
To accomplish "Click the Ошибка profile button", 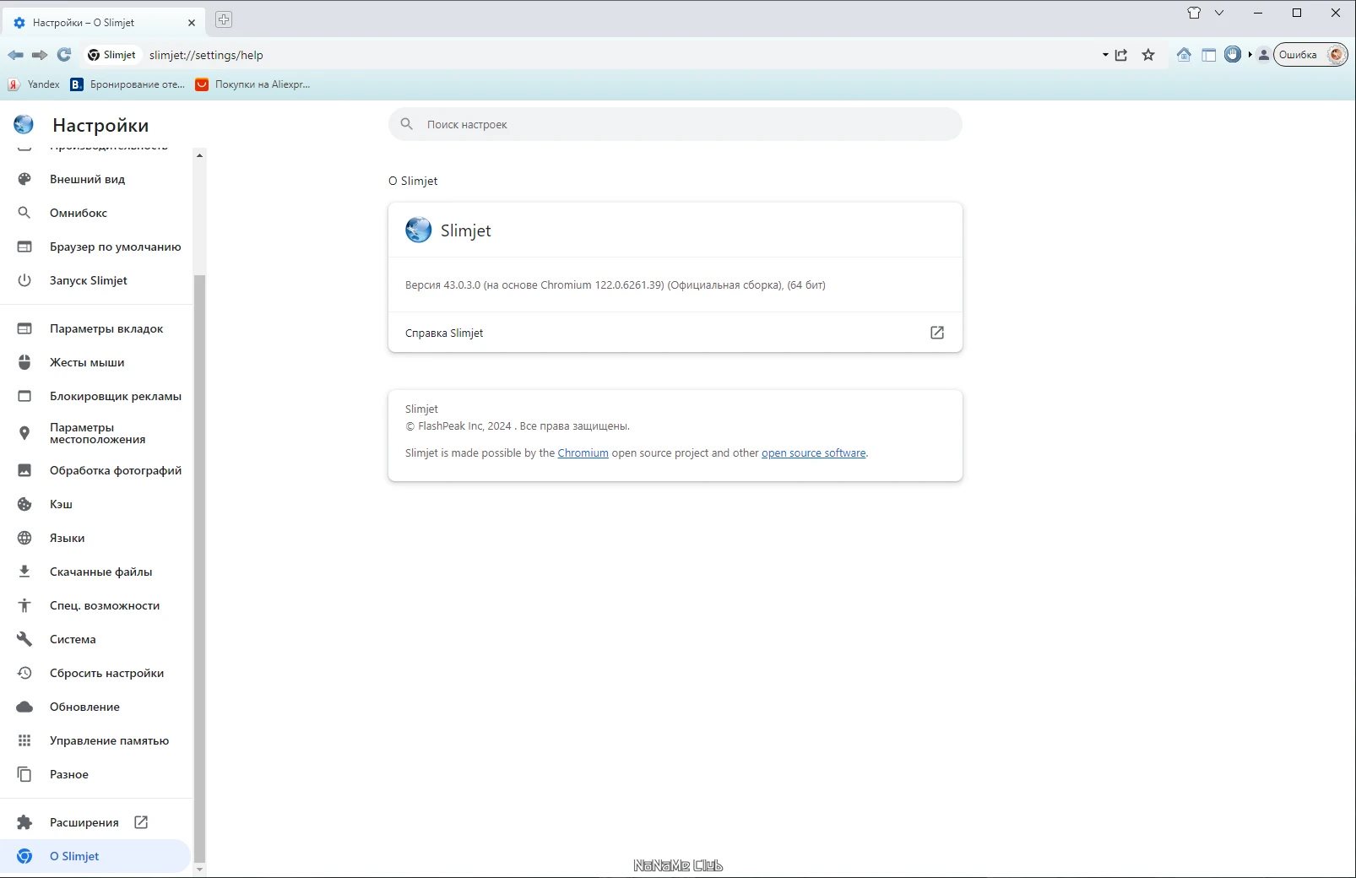I will (1310, 55).
